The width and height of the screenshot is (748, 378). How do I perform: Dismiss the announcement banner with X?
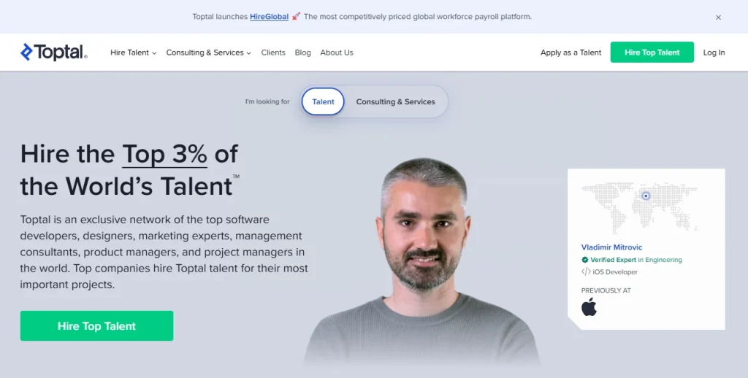[x=718, y=18]
